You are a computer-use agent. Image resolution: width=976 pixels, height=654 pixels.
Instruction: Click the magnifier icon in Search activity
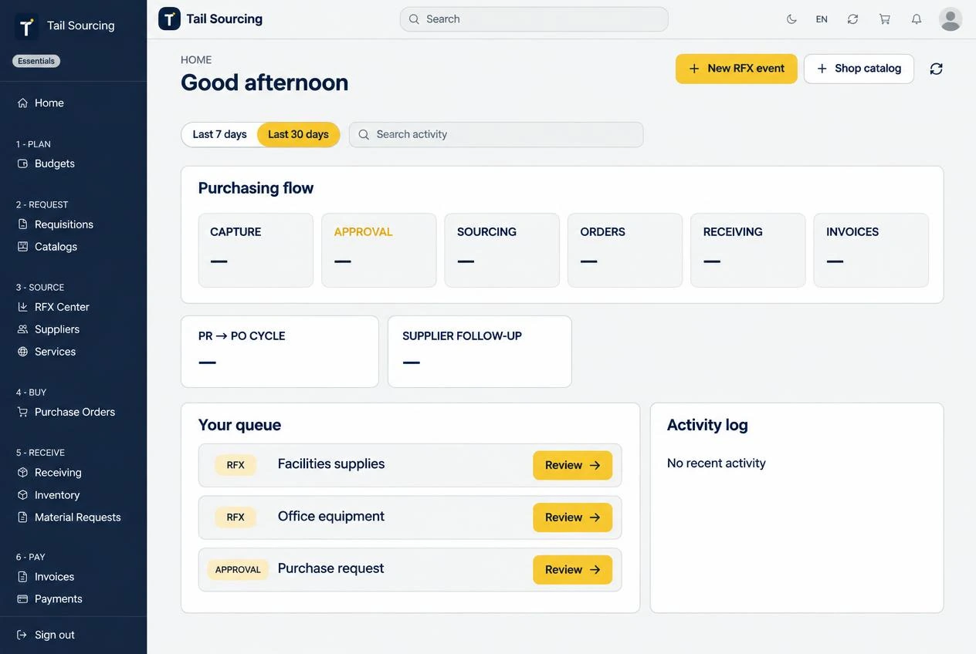(x=364, y=134)
